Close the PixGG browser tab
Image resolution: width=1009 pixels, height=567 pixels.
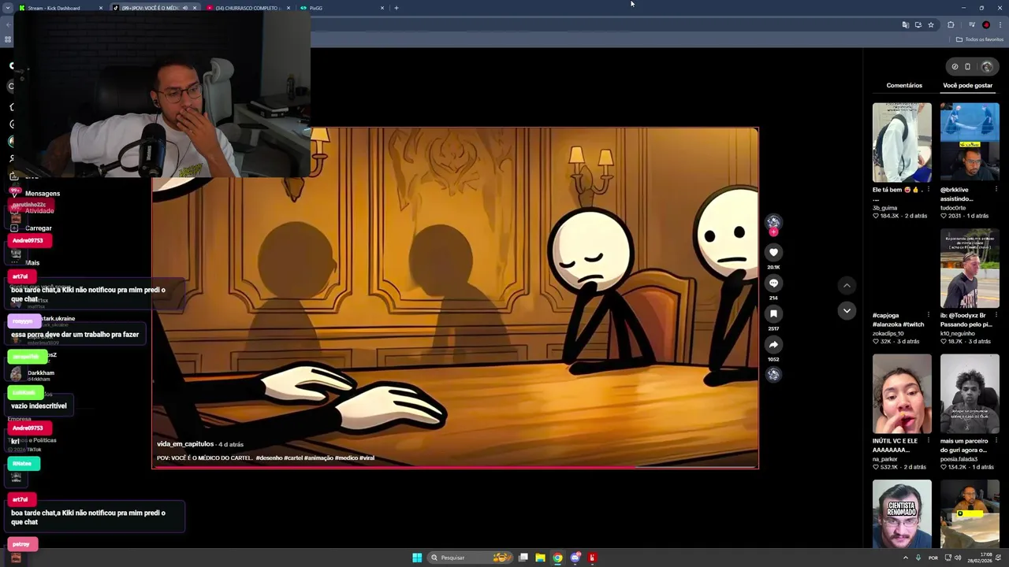click(x=382, y=8)
